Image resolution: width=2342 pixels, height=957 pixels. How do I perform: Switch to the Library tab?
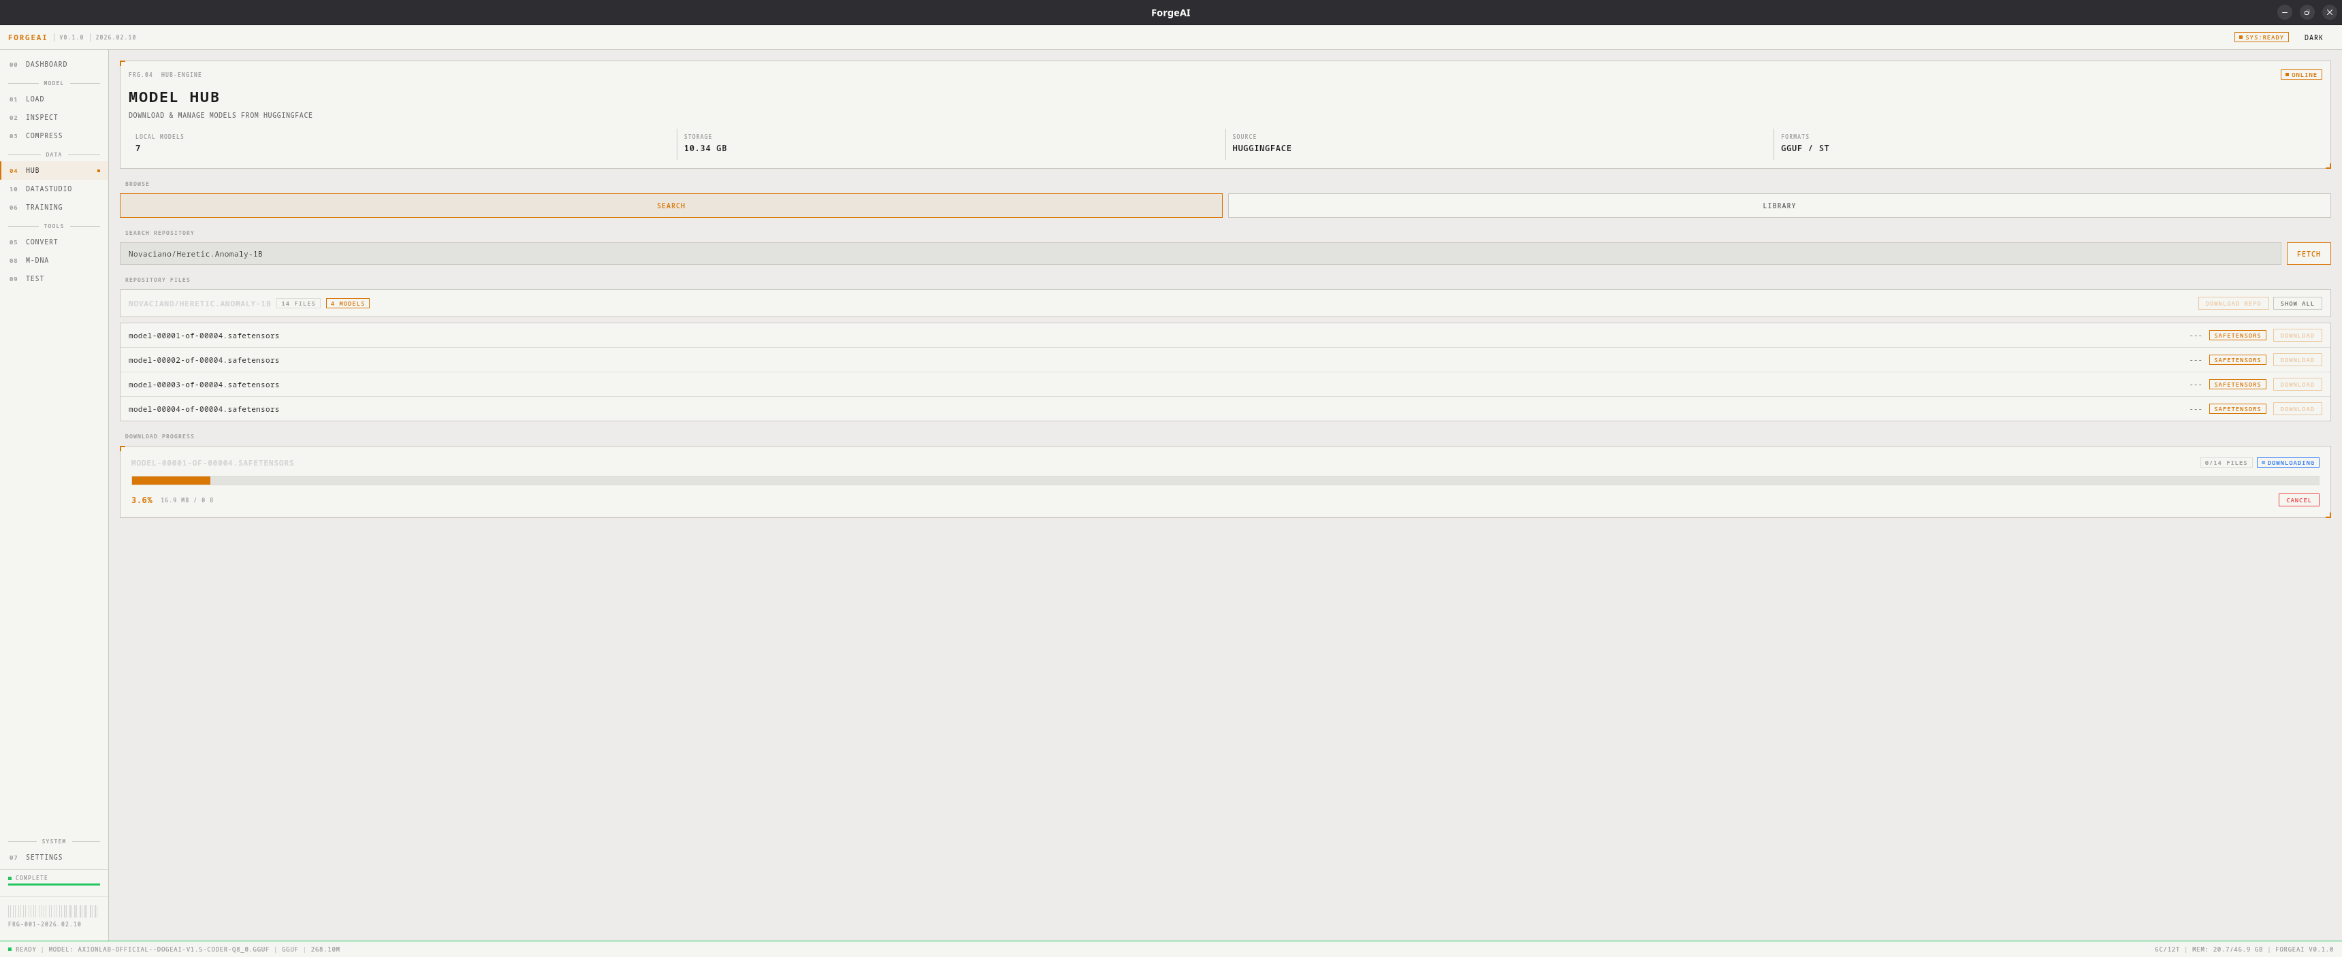pyautogui.click(x=1778, y=206)
